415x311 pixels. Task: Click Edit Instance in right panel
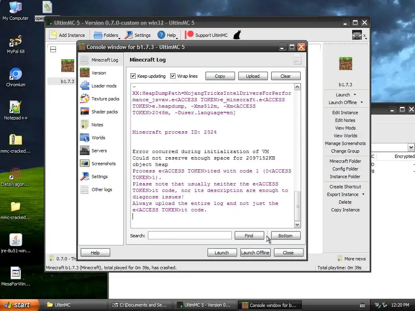[x=345, y=113]
